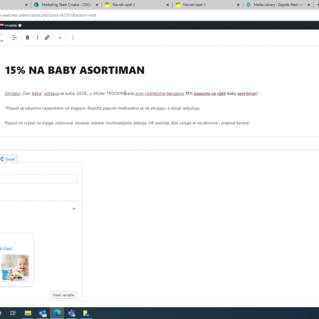319x319 pixels.
Task: Change text alignment with align icon
Action: tap(15, 37)
